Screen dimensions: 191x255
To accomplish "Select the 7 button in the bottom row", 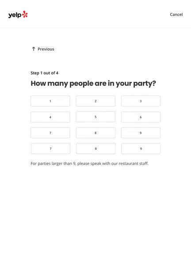I will pyautogui.click(x=50, y=148).
